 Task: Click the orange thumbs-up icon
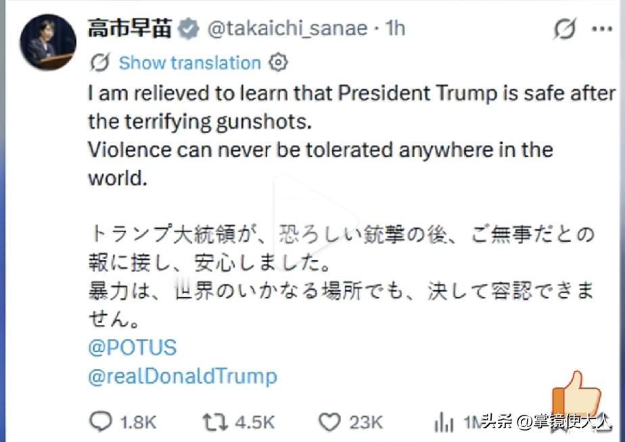tap(576, 393)
